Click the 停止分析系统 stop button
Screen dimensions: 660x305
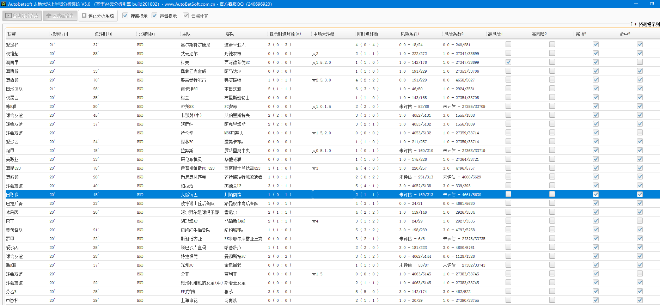click(98, 16)
